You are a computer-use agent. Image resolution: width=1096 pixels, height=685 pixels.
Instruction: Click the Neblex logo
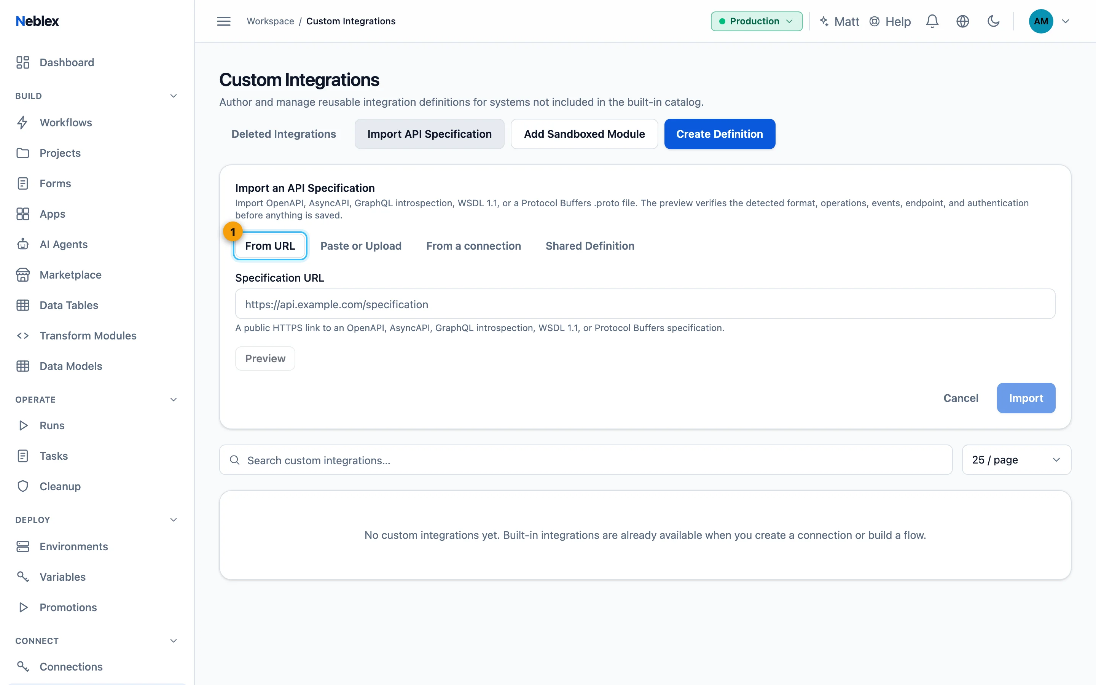[37, 21]
